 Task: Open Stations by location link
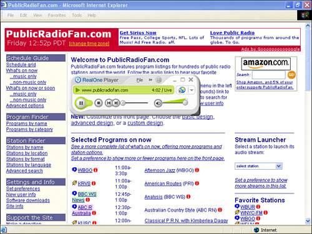27,153
